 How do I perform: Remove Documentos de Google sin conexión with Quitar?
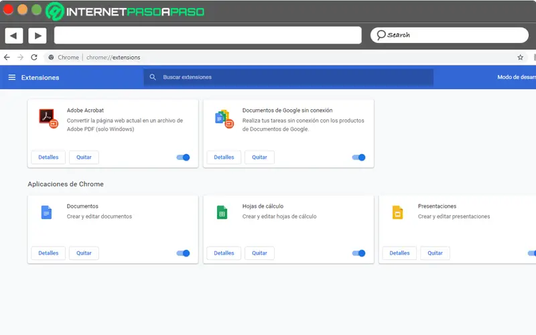259,157
